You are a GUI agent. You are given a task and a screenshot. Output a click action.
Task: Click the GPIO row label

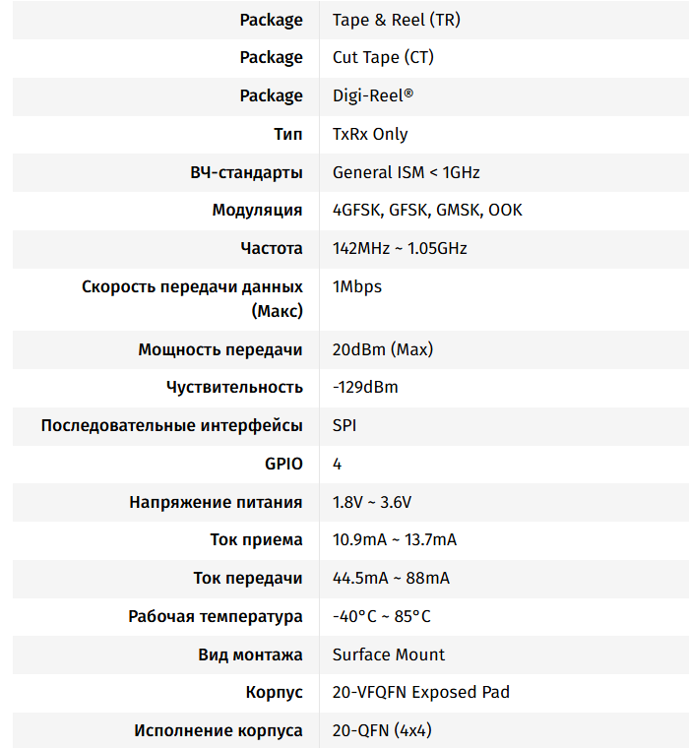pyautogui.click(x=283, y=464)
